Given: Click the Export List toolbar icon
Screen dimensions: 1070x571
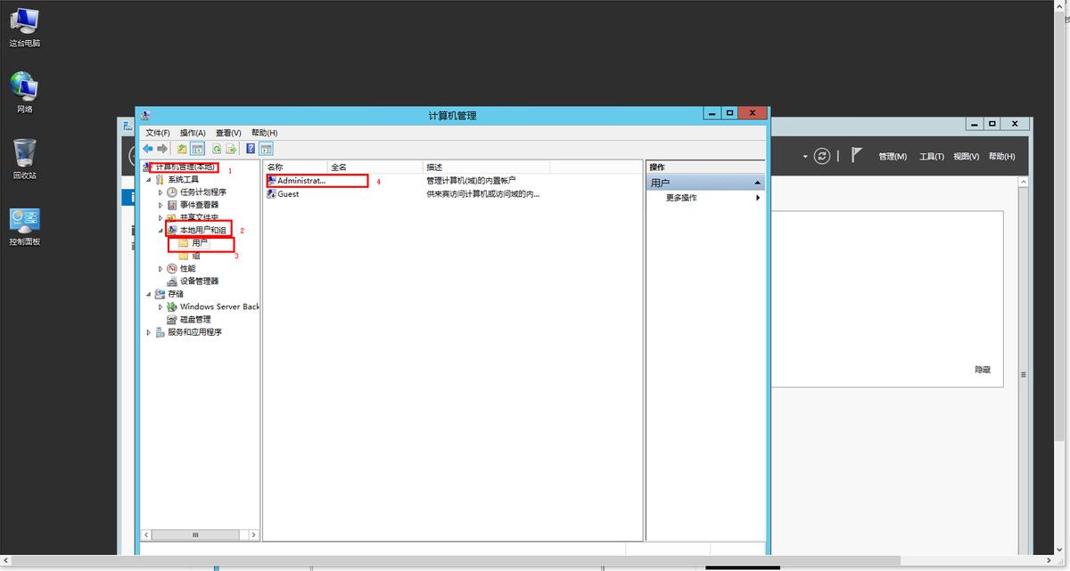Looking at the screenshot, I should 231,149.
